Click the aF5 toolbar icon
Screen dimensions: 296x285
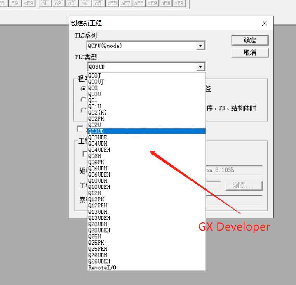112,4
